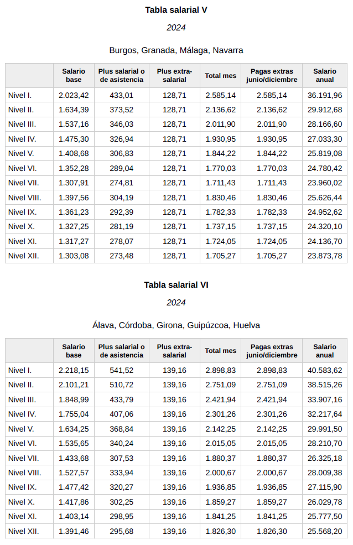Select base salary value 2.218,15
The height and width of the screenshot is (545, 353).
[x=74, y=370]
